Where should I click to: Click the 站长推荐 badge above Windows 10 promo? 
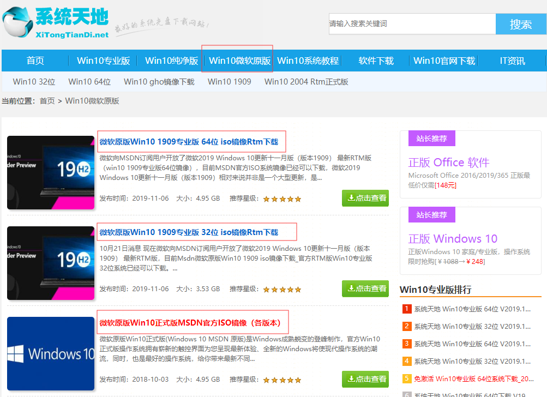(x=432, y=215)
